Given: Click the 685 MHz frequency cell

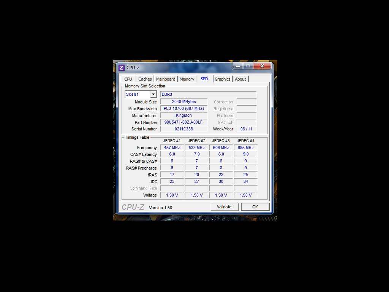Looking at the screenshot, I should (x=246, y=148).
